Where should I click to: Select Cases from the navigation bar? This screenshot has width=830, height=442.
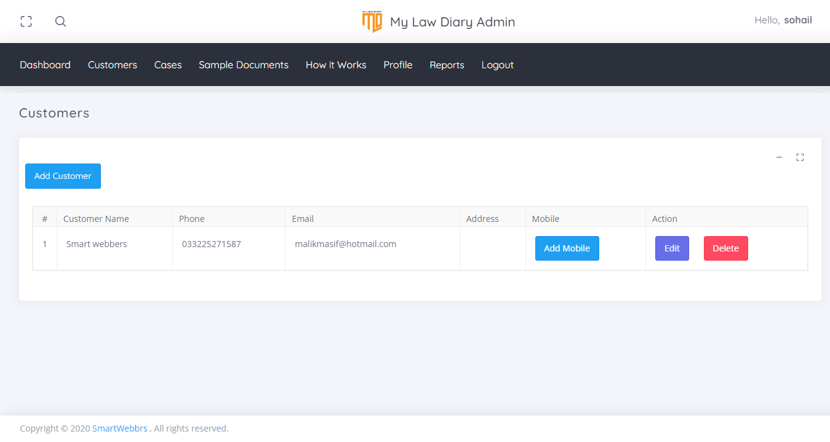[x=168, y=65]
